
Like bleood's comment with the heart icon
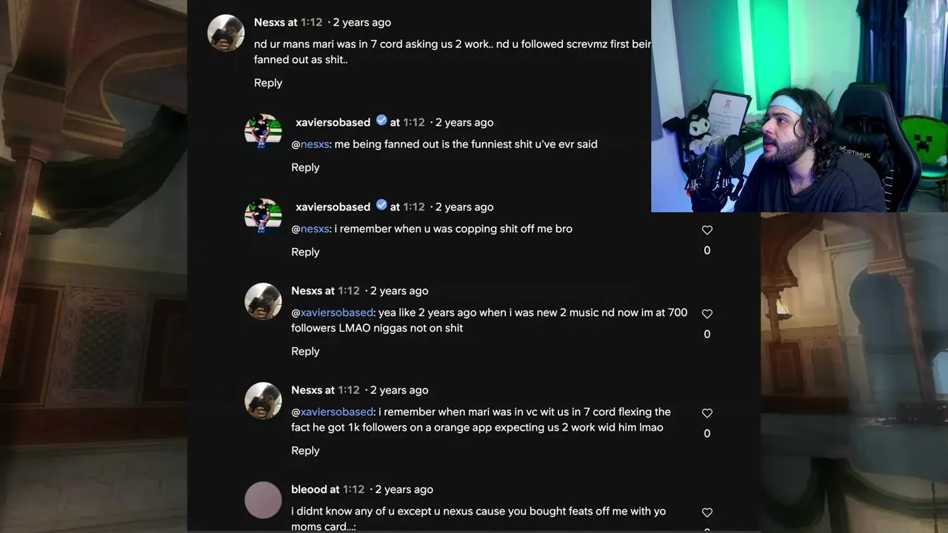coord(707,512)
